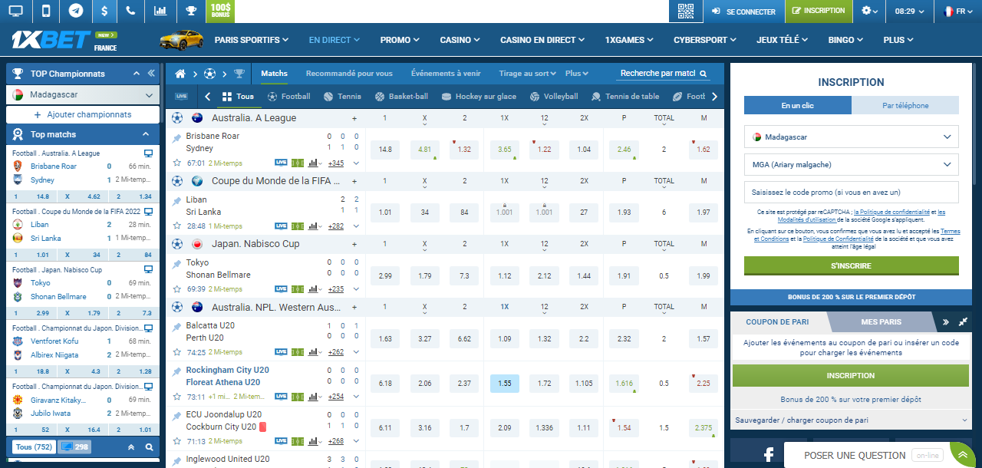The width and height of the screenshot is (982, 468).
Task: Click the telephone callback icon
Action: (131, 12)
